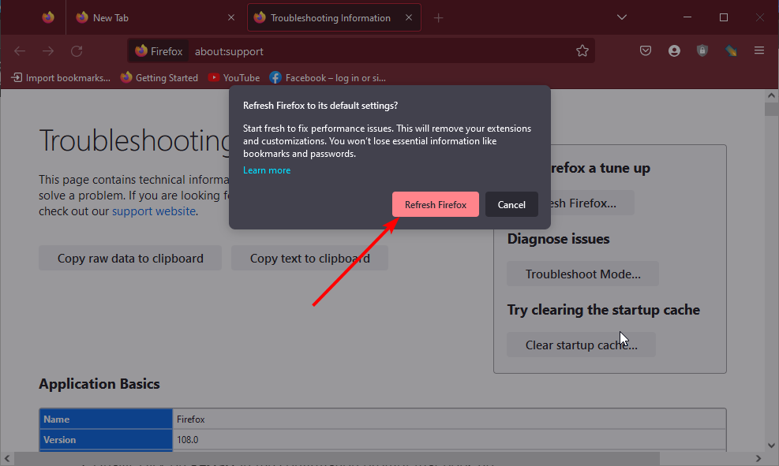Click the vertical scrollbar down arrow
This screenshot has width=779, height=466.
(x=771, y=445)
